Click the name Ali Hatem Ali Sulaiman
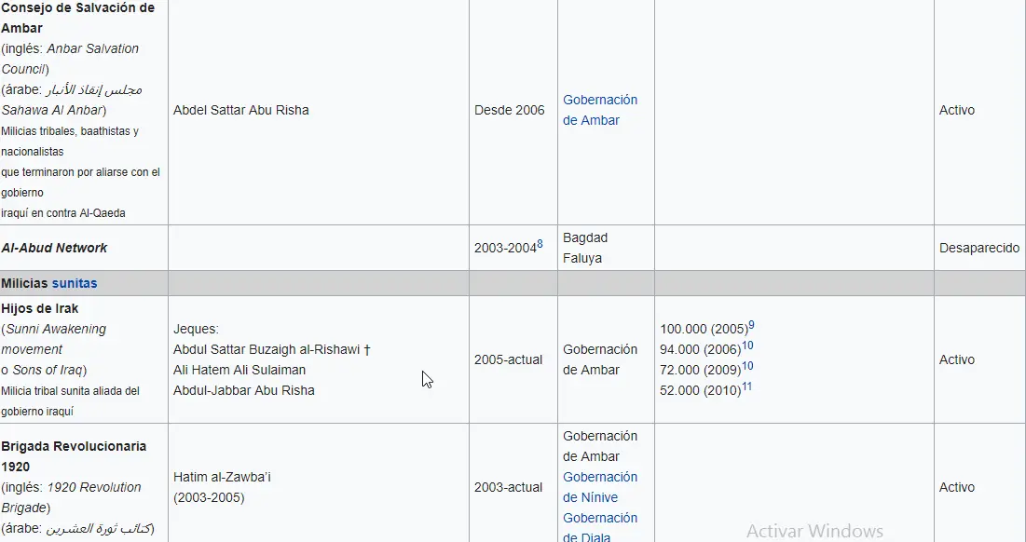1026x542 pixels. tap(239, 370)
